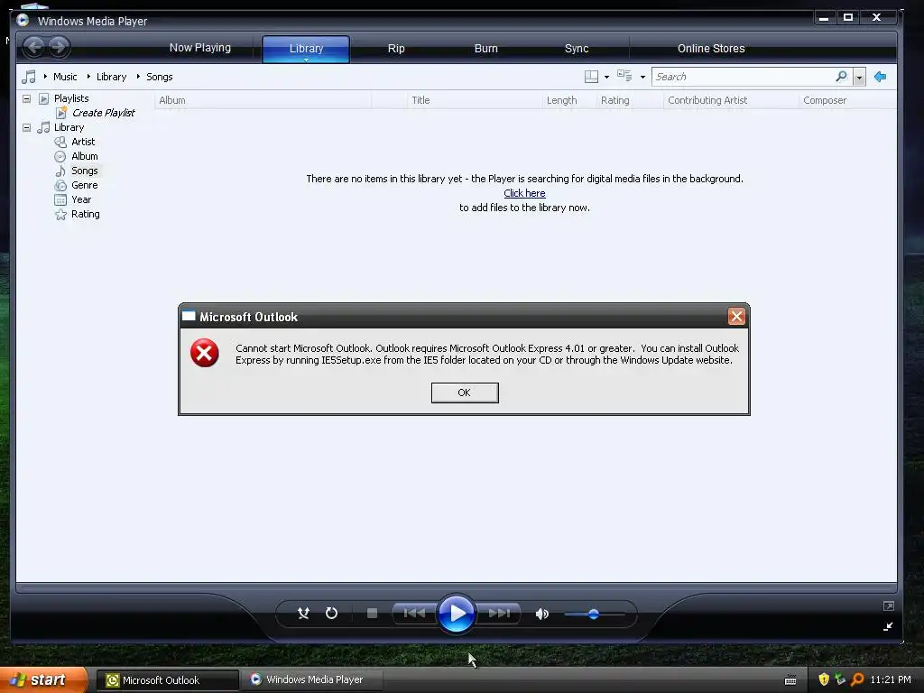Expand the Library breadcrumb arrow
Screen dimensions: 924x693
(x=89, y=77)
